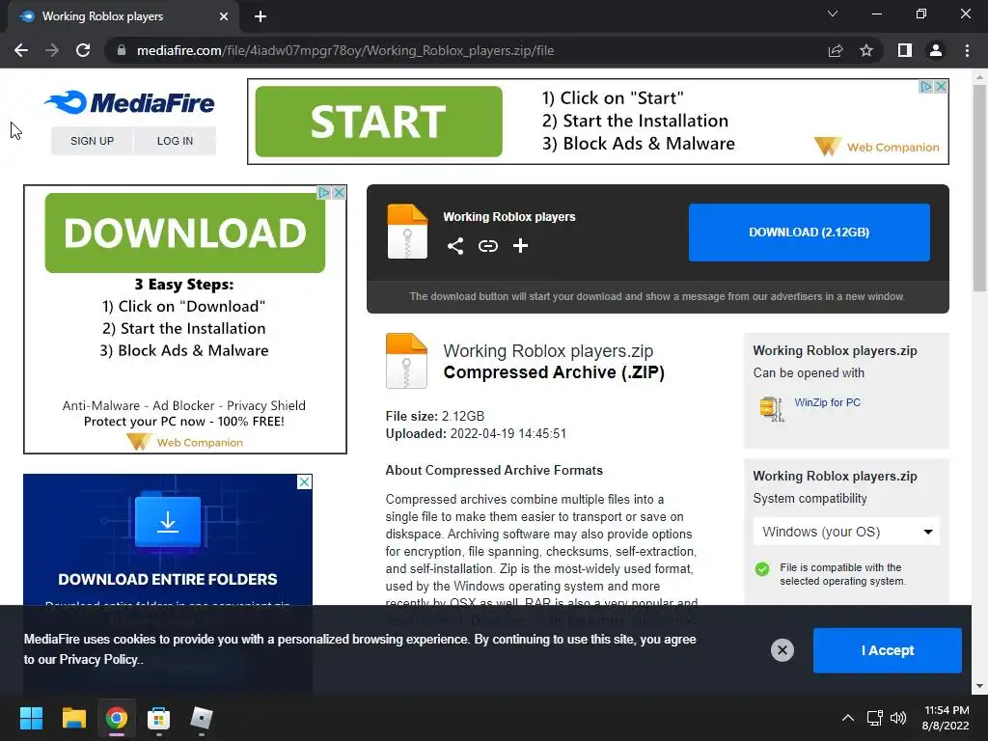Open Microsoft Store from the taskbar

tap(159, 718)
